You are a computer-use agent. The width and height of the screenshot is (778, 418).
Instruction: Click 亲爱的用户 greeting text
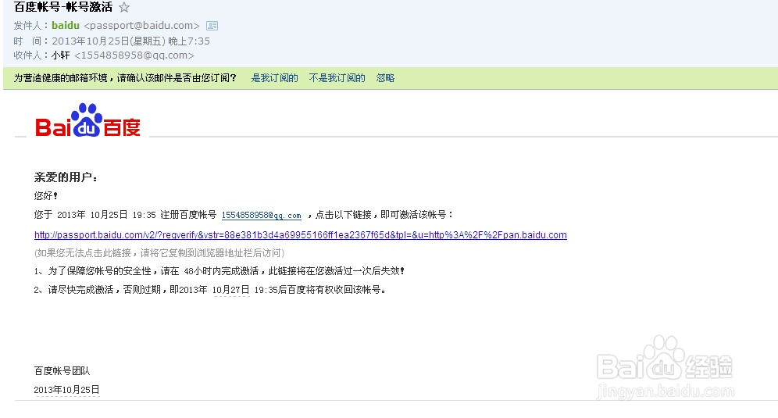coord(66,177)
